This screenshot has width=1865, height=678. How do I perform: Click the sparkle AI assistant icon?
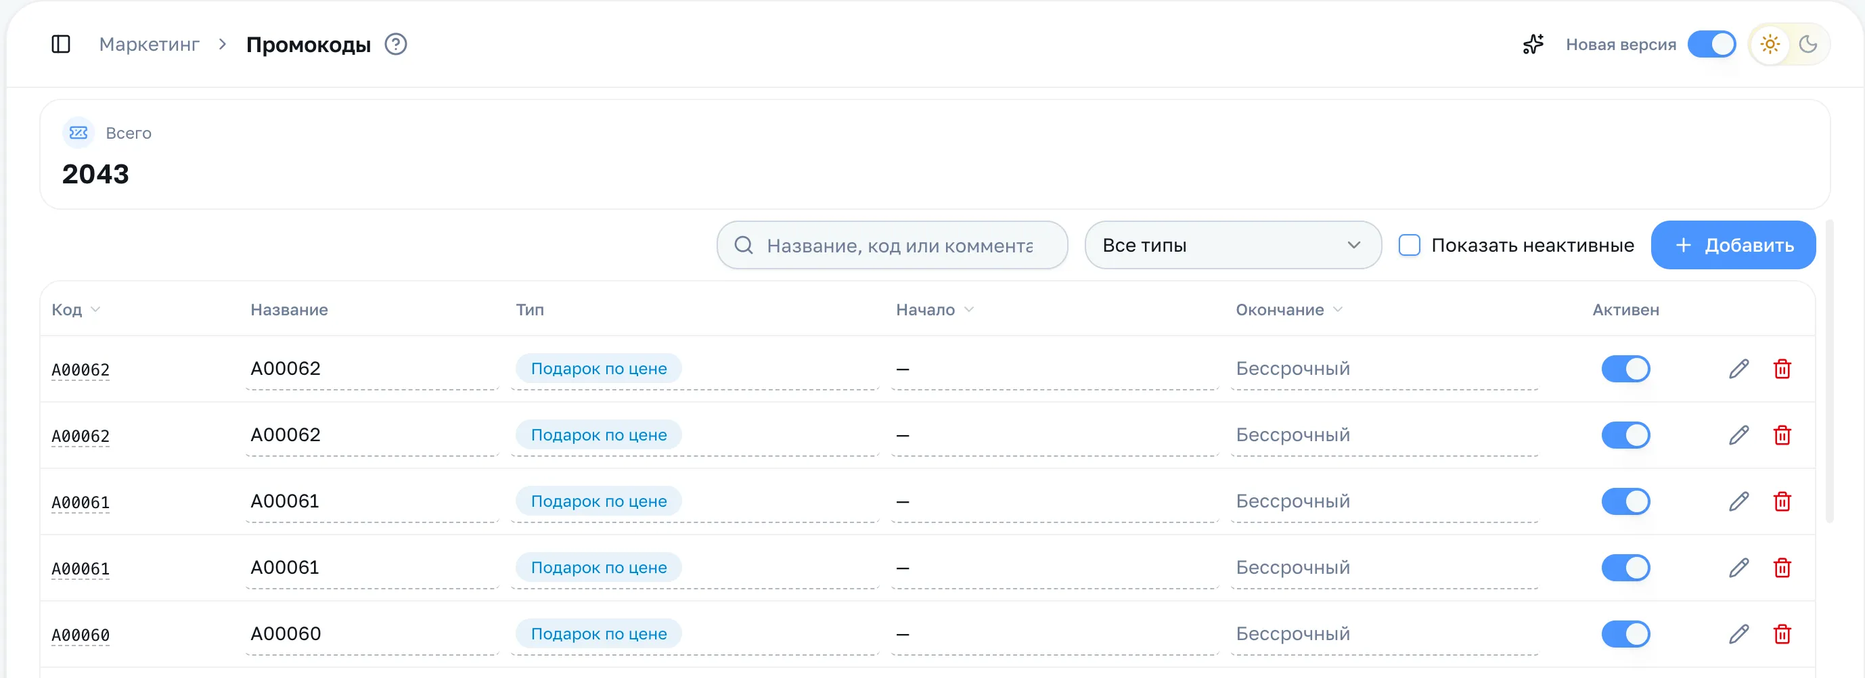tap(1533, 44)
